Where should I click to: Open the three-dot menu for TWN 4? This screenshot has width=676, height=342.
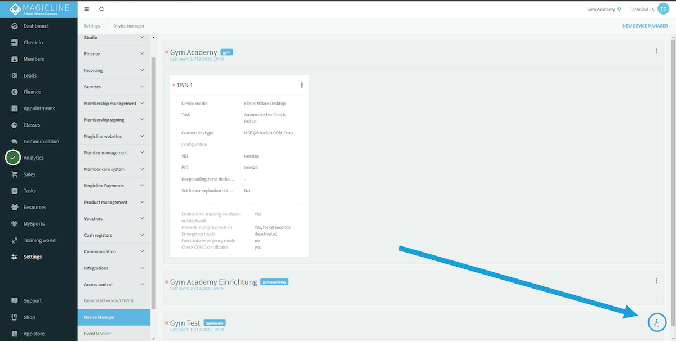click(301, 85)
